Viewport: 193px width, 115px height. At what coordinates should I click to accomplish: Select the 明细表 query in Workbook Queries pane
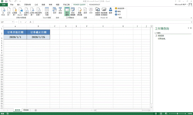coord(161,36)
